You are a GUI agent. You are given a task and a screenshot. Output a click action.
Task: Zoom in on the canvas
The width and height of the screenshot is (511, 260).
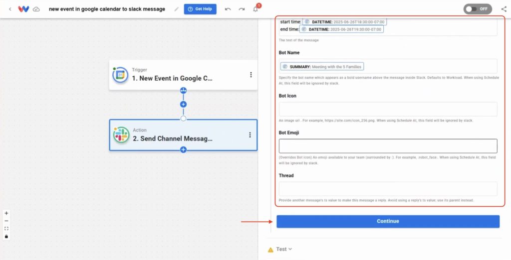coord(6,213)
